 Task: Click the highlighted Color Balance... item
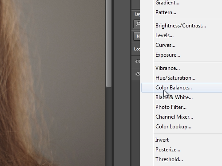(x=182, y=88)
